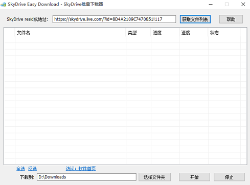Sort by the 类型 column header

tap(138, 33)
